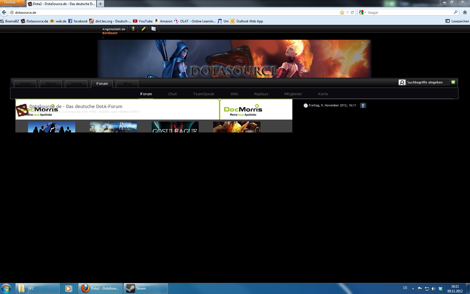
Task: Reload page using refresh icon
Action: 352,12
